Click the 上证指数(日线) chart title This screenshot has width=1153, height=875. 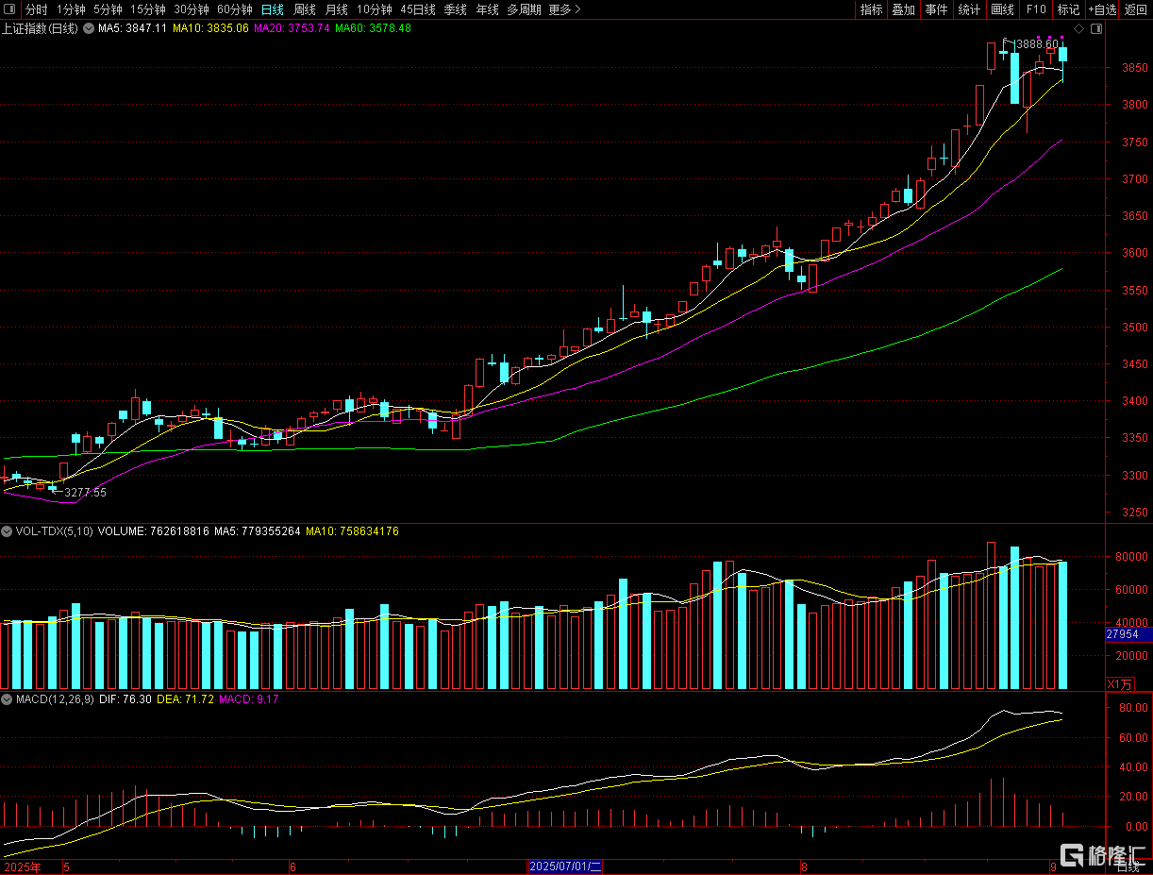[41, 28]
